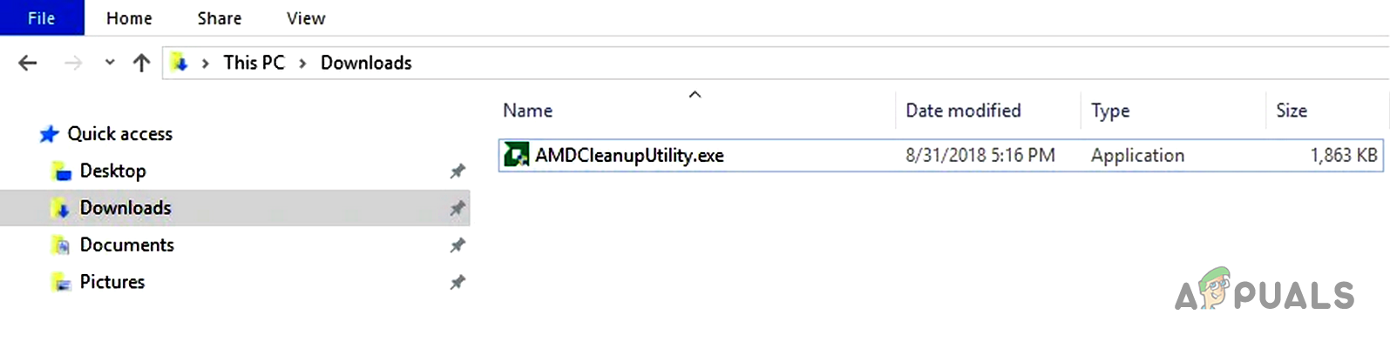Click the Forward navigation arrow

click(73, 63)
